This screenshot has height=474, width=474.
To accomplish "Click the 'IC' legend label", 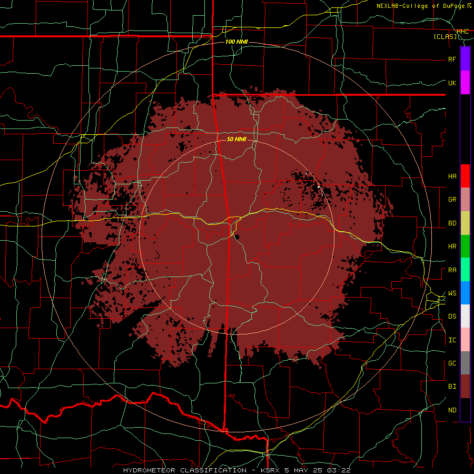I will (x=452, y=340).
